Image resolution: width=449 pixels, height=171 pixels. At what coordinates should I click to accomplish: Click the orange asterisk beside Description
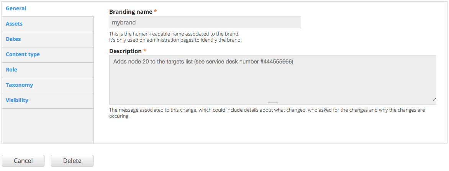point(144,51)
